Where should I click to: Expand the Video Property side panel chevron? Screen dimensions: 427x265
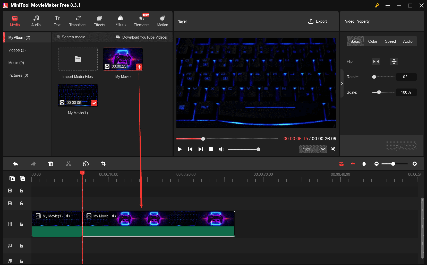tap(342, 83)
